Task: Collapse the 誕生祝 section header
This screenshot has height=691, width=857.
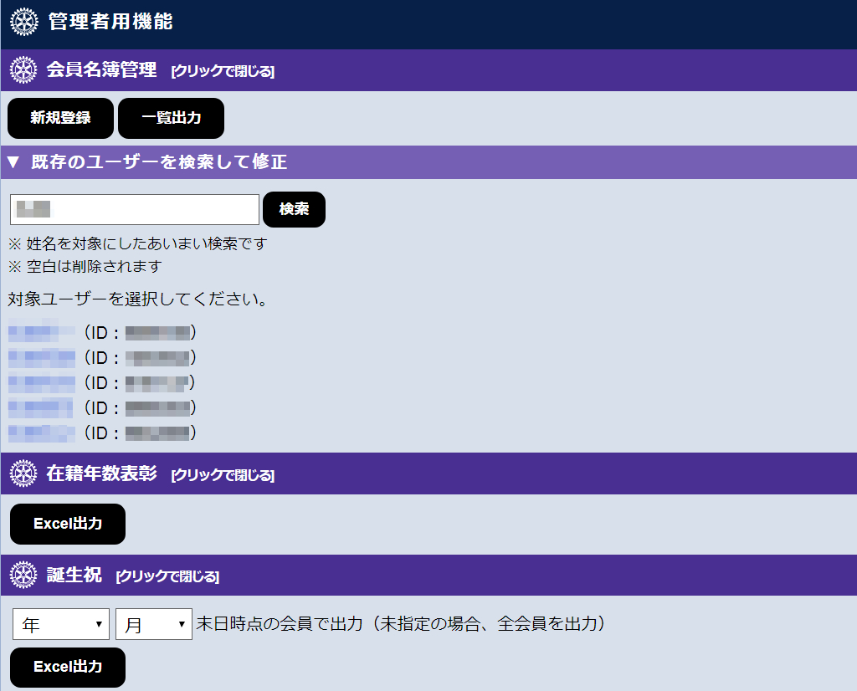Action: coord(167,576)
